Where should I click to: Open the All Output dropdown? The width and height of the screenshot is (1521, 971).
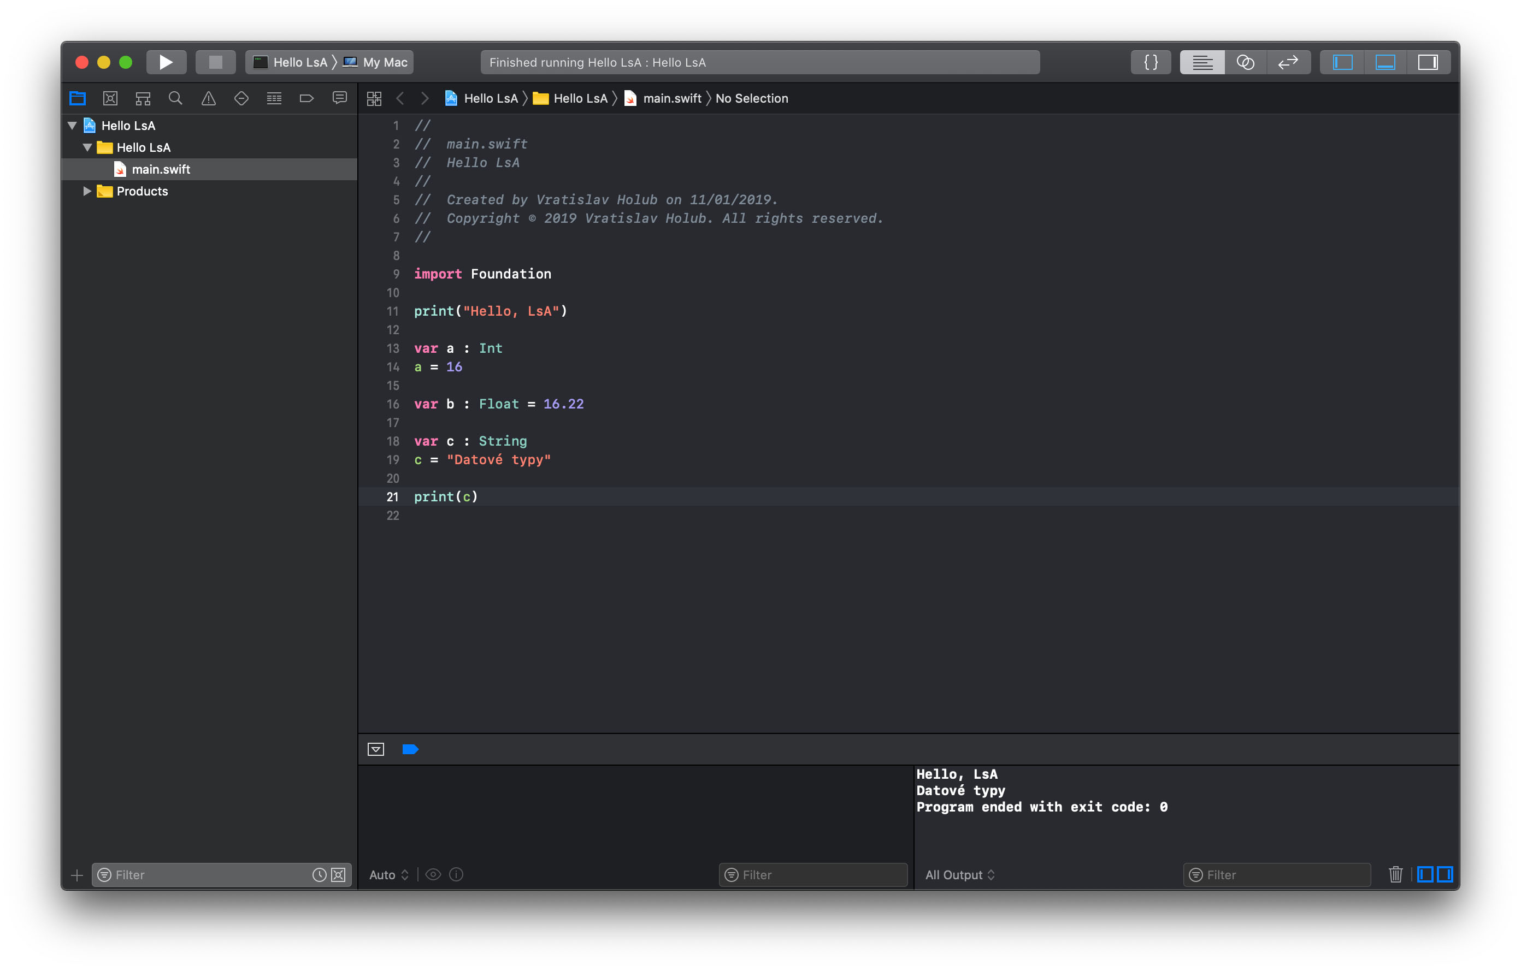click(959, 874)
